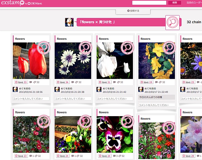Click user avatar beside 2013/03/16 21:18:56

[15, 89]
